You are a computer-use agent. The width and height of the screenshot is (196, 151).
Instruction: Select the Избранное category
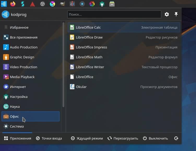click(31, 27)
